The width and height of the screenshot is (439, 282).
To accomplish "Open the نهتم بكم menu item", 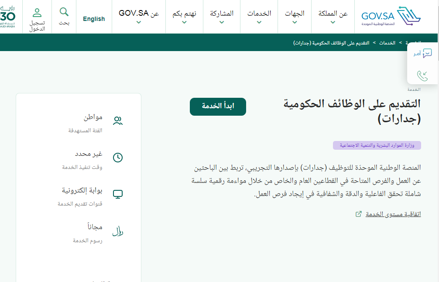I will (184, 14).
